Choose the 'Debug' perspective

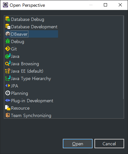(17, 42)
